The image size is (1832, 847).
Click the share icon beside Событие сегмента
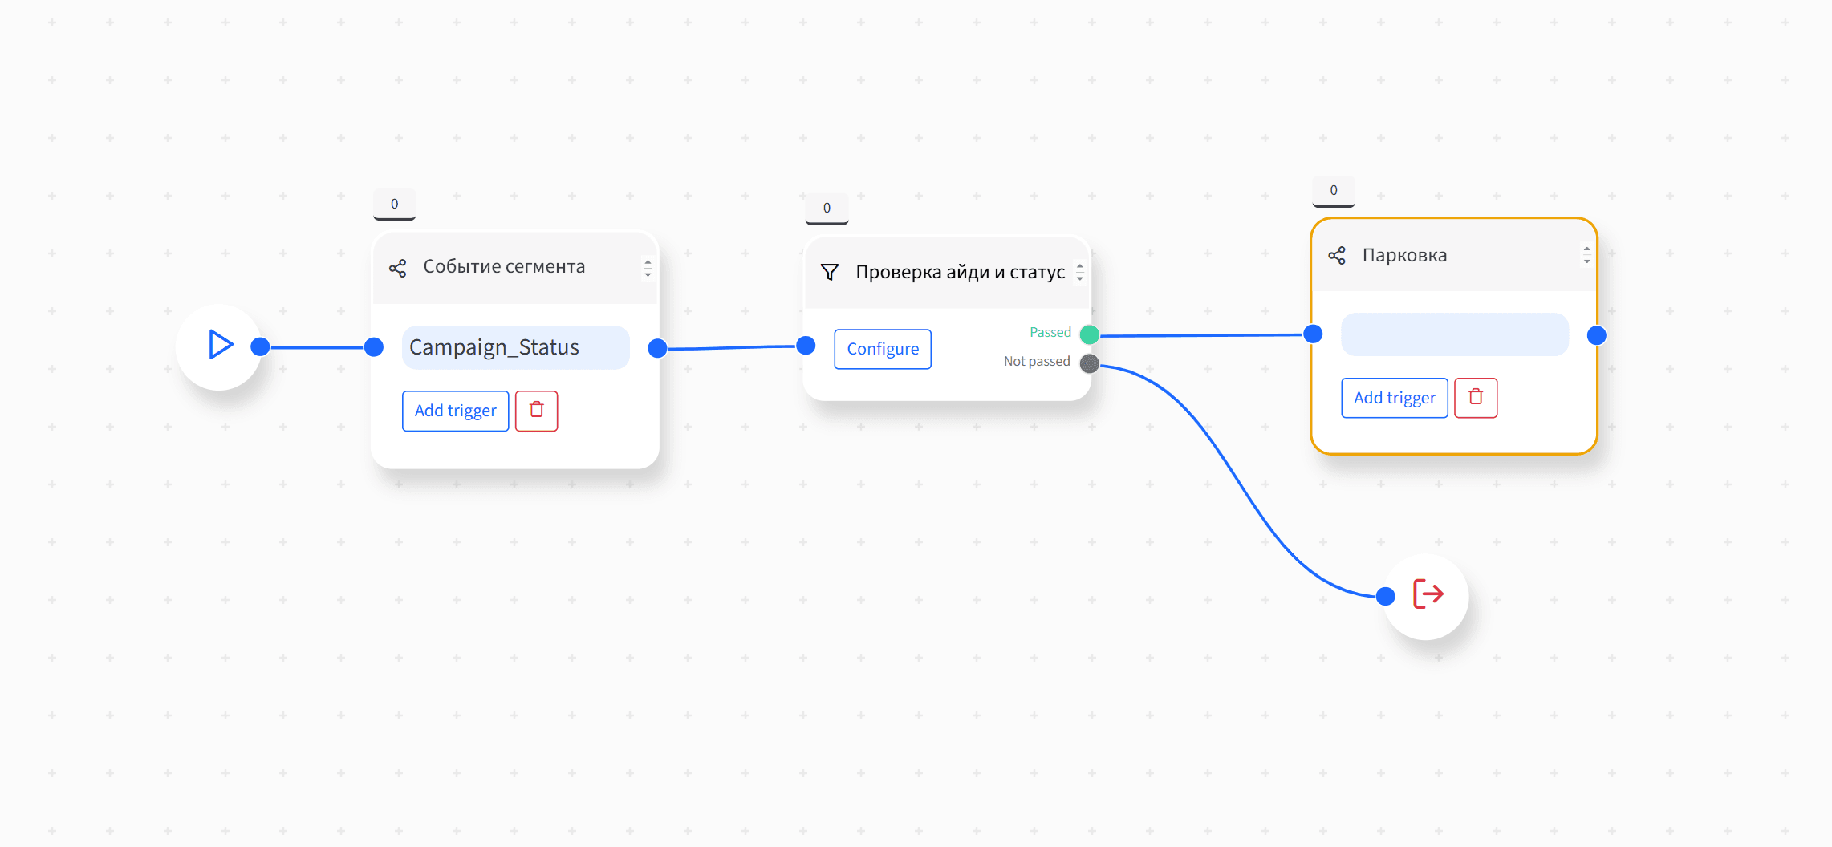pyautogui.click(x=397, y=268)
